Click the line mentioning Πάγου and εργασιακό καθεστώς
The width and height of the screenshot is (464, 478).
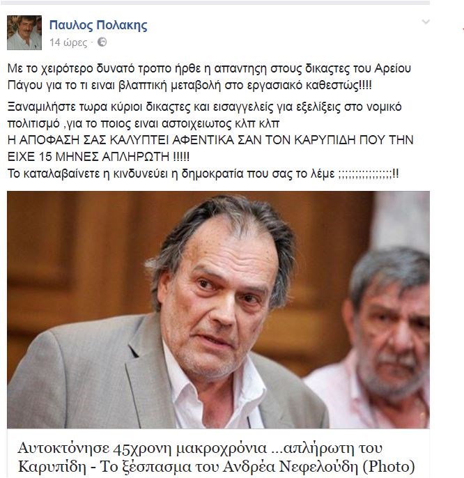(x=190, y=85)
